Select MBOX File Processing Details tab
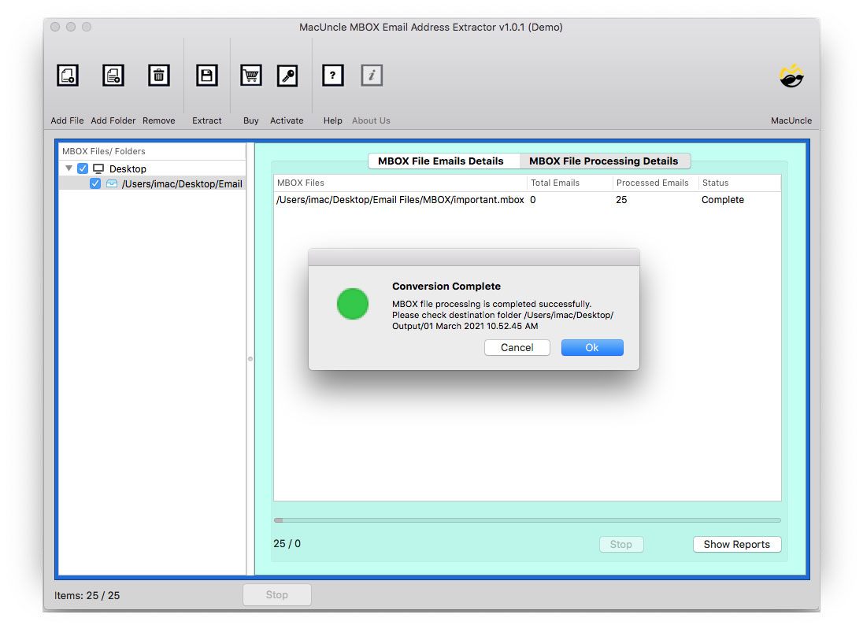This screenshot has width=863, height=629. point(603,161)
